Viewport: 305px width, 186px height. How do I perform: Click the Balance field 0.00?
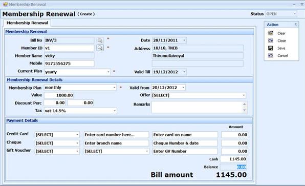(233, 167)
